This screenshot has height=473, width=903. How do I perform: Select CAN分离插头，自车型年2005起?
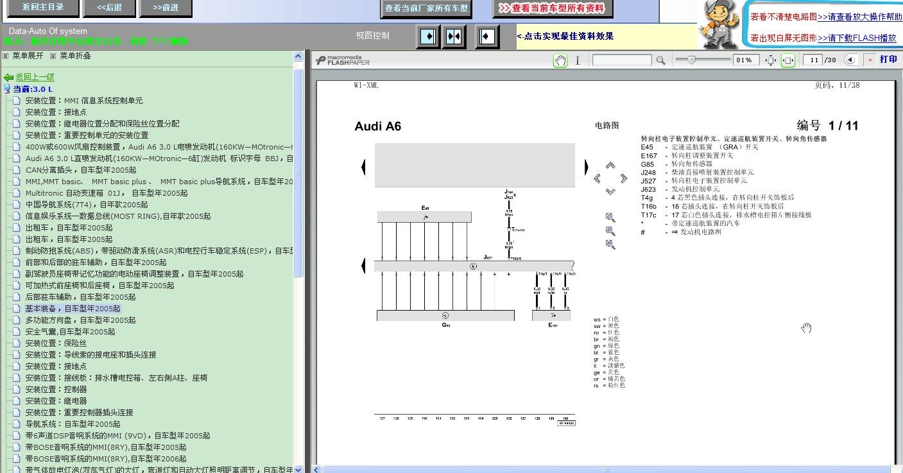point(81,170)
